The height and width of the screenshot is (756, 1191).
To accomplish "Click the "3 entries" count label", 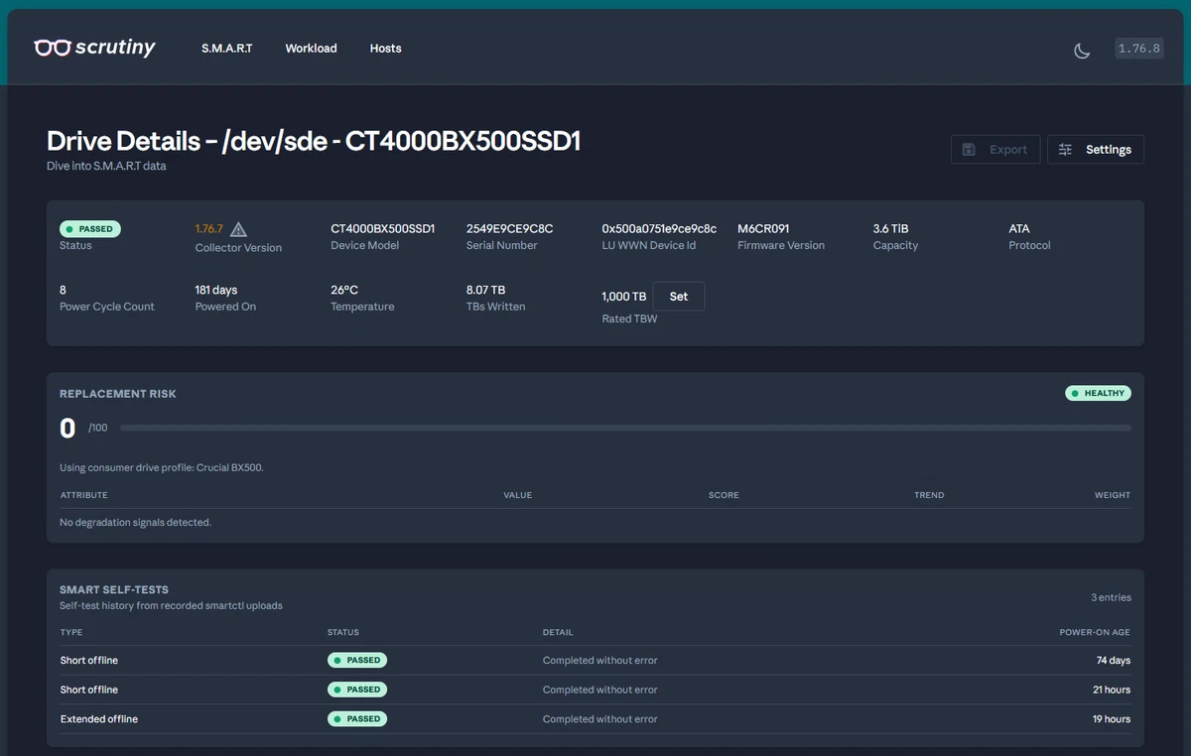I will 1111,597.
